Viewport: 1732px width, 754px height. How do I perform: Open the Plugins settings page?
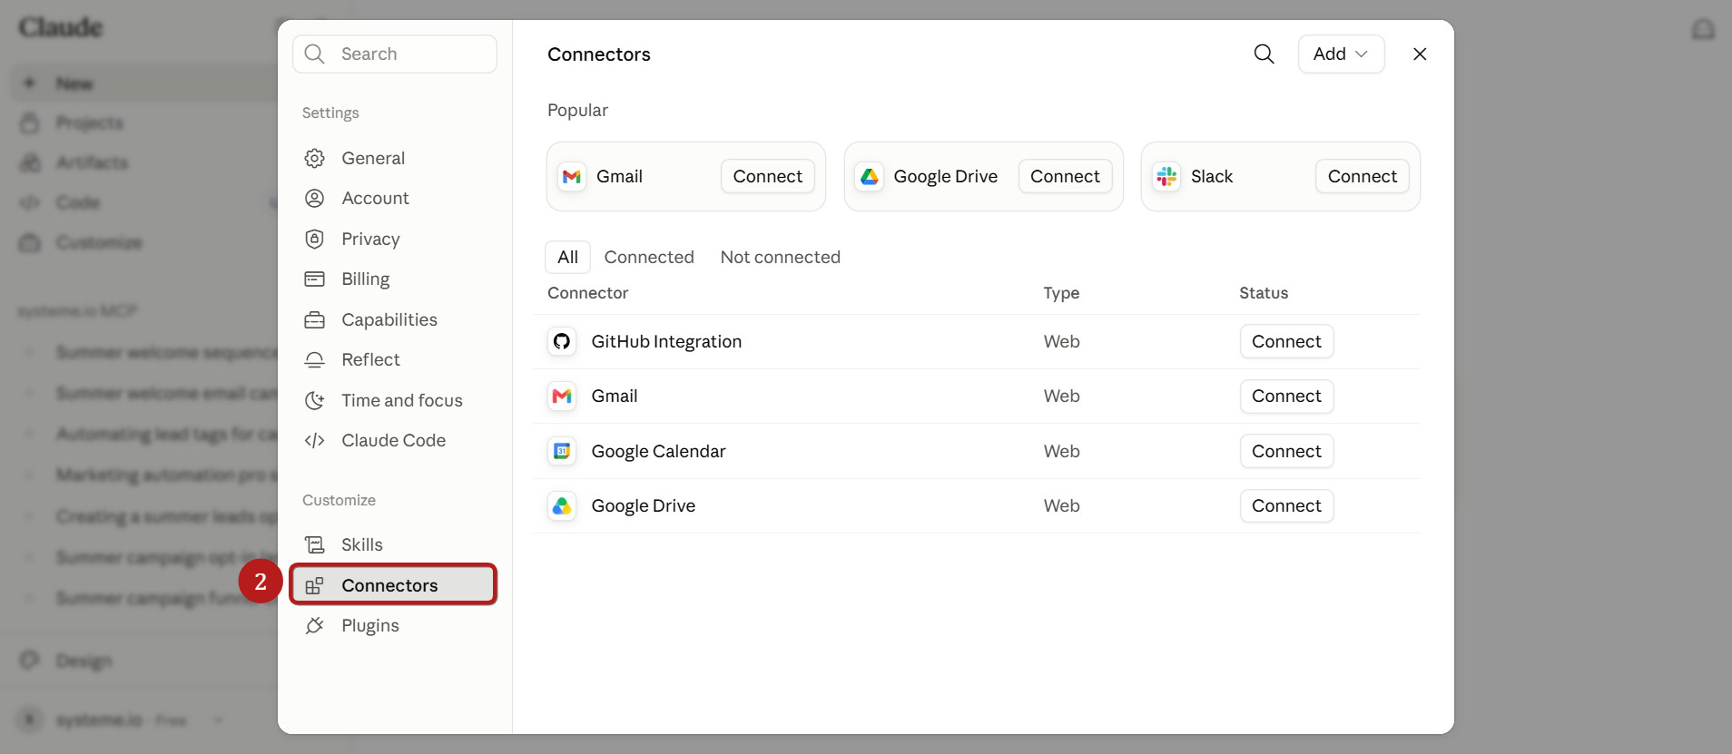coord(394,625)
